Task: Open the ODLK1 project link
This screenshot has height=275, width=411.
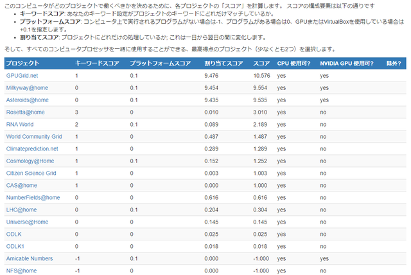Action: point(15,247)
